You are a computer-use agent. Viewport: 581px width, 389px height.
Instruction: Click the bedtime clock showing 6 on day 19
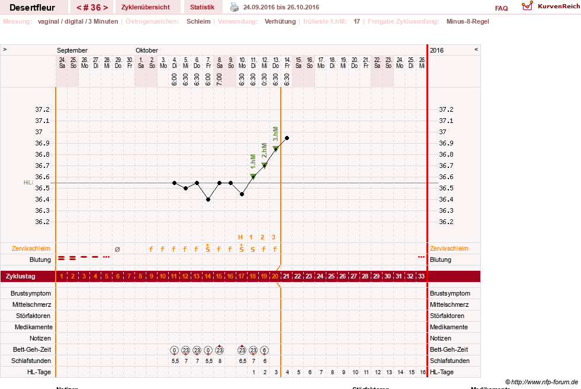(264, 350)
